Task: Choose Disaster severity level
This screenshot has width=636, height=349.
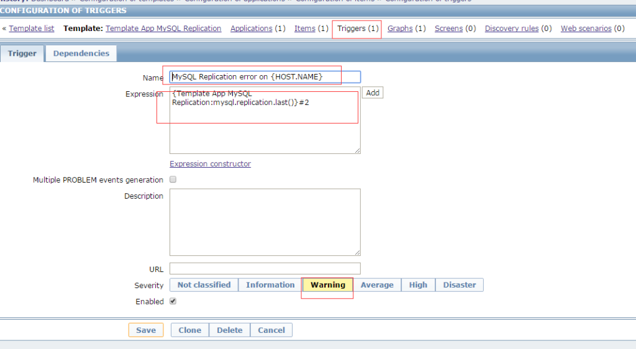Action: tap(459, 285)
